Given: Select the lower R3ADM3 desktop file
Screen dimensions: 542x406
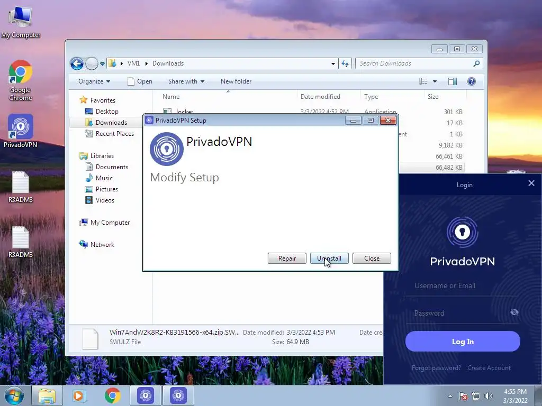Looking at the screenshot, I should click(21, 242).
